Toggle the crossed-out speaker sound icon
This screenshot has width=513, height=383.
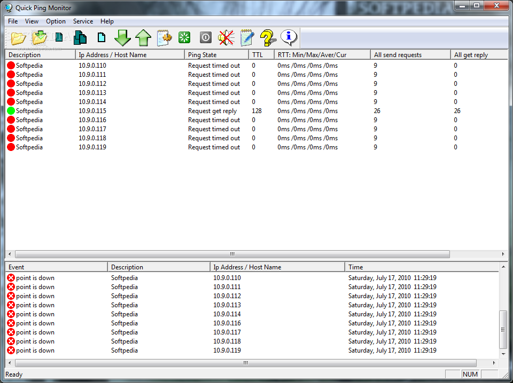click(227, 37)
